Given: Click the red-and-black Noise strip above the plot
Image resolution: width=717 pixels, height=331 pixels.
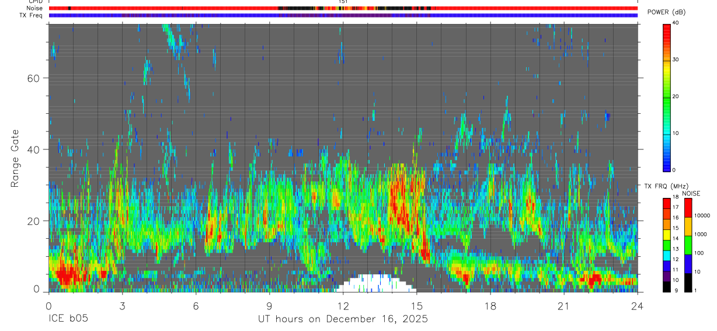Looking at the screenshot, I should click(x=343, y=8).
